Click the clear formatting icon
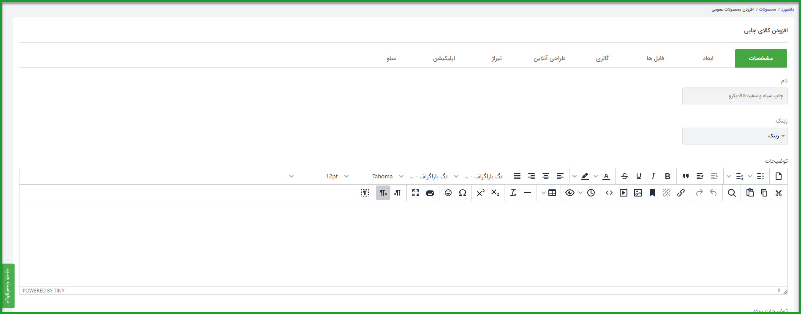Screen dimensions: 801x314 click(x=513, y=193)
